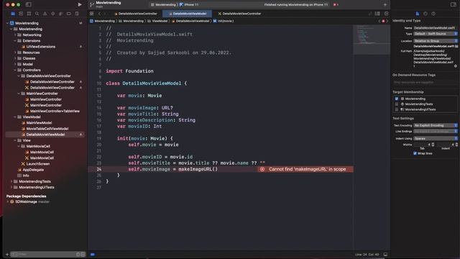
Task: Go forward with the editor forward arrow
Action: coord(105,14)
